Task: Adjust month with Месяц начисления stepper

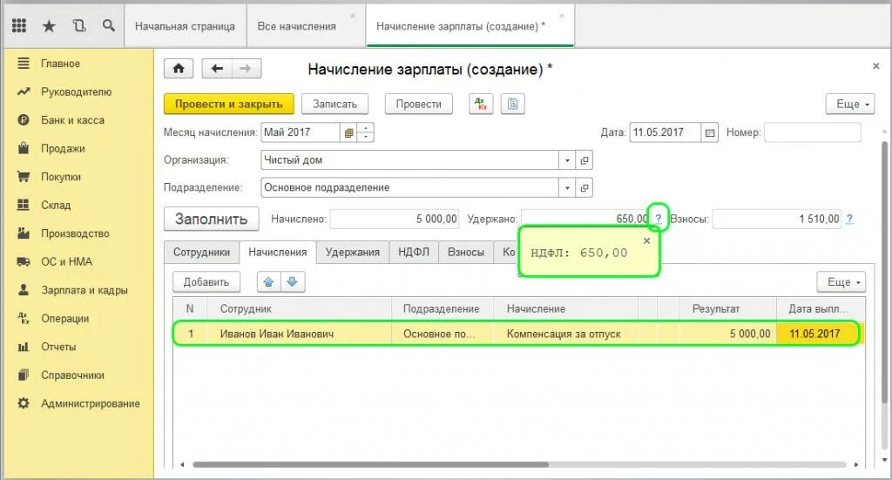Action: tap(366, 132)
